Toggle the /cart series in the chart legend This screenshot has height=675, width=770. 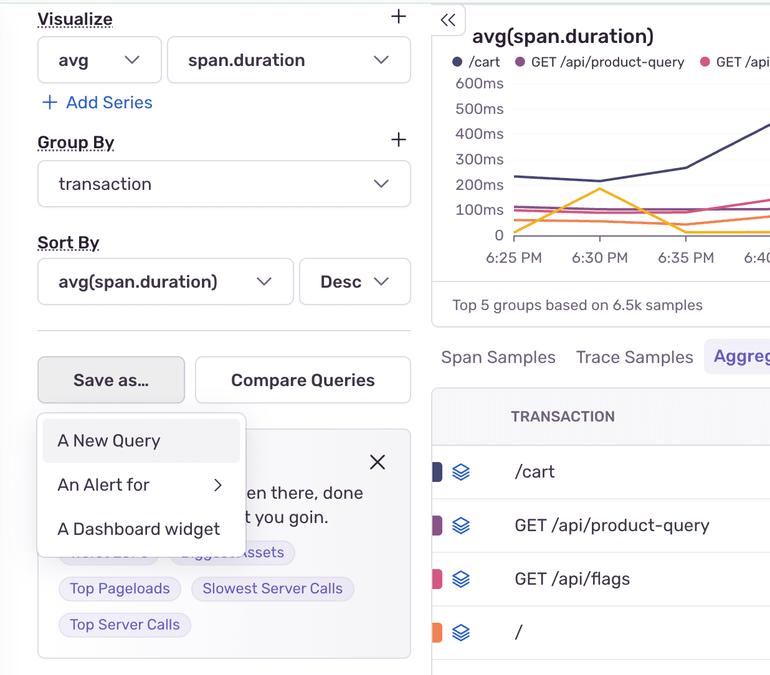477,62
